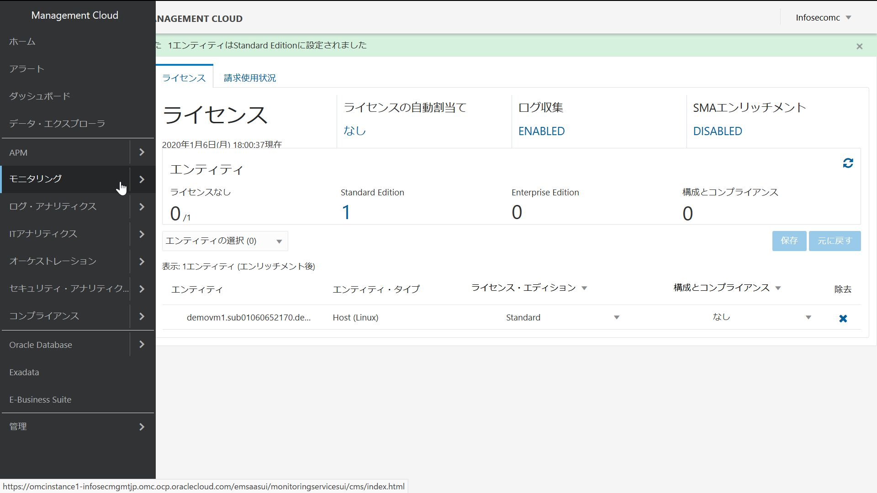
Task: Switch to the ライセンス tab
Action: 184,78
